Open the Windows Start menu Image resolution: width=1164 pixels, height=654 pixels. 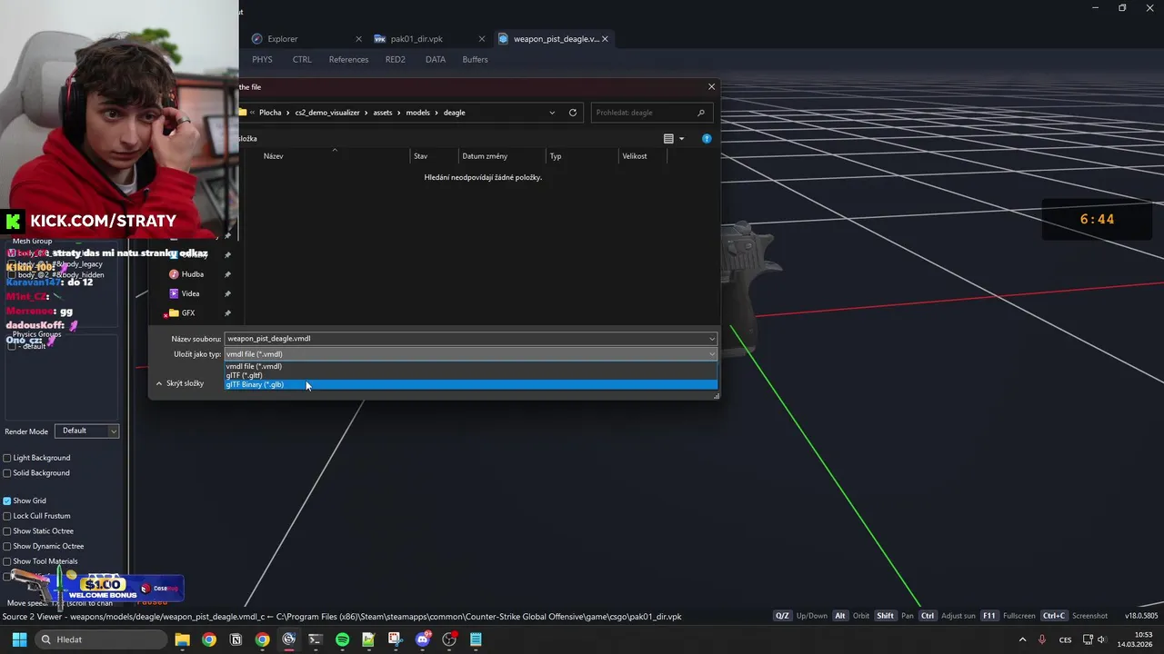tap(19, 639)
